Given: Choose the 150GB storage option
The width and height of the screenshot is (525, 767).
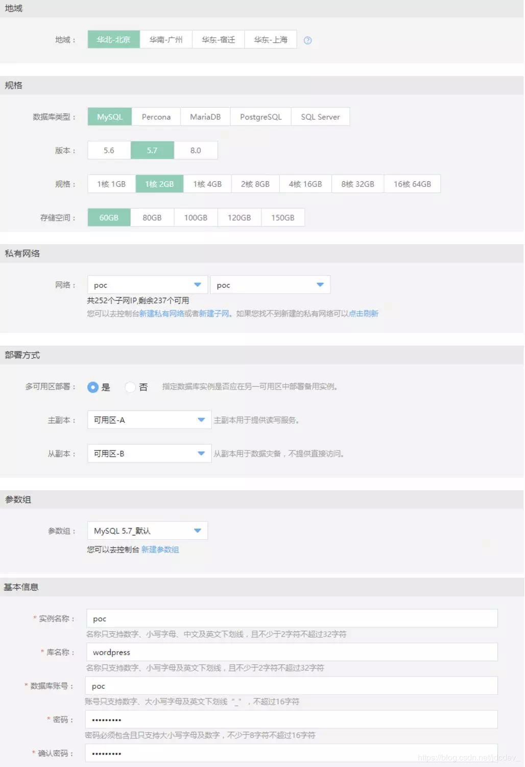Looking at the screenshot, I should (x=283, y=217).
